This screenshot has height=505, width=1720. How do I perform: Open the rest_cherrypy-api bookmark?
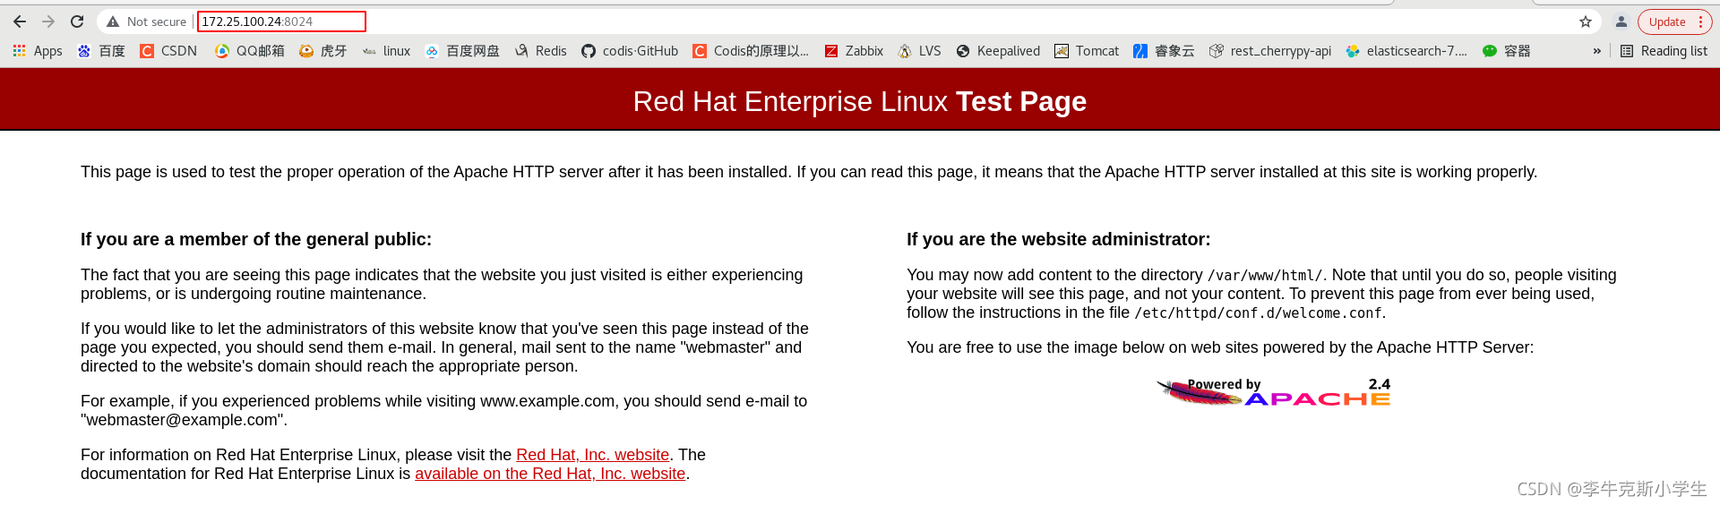pos(1270,51)
